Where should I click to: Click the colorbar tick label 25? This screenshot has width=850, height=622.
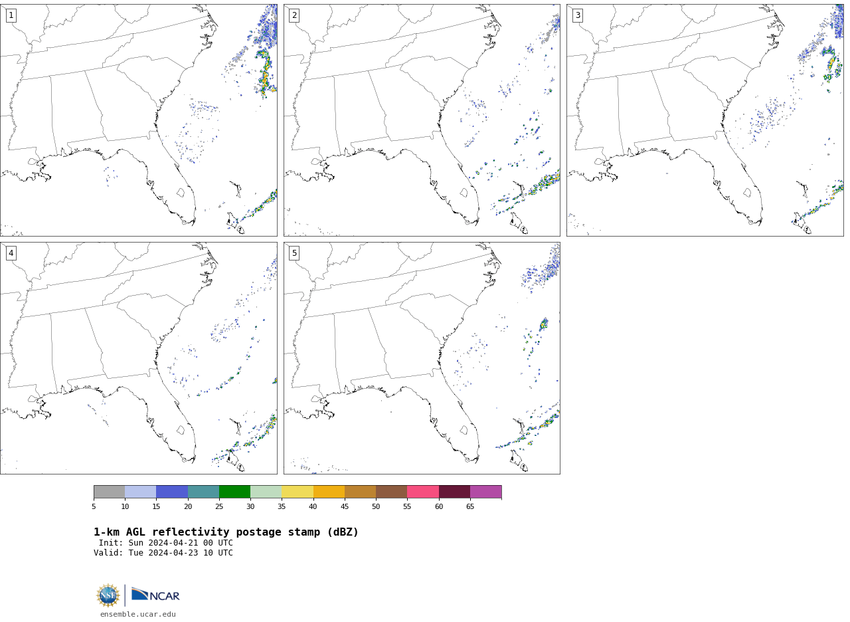pos(219,507)
